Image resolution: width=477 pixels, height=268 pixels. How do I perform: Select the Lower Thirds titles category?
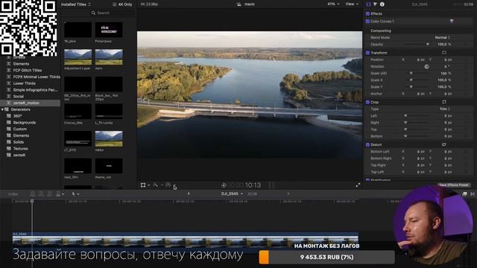[25, 83]
